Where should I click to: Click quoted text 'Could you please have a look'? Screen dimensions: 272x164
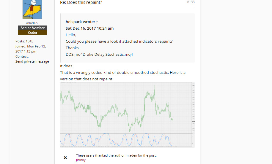click(x=119, y=41)
